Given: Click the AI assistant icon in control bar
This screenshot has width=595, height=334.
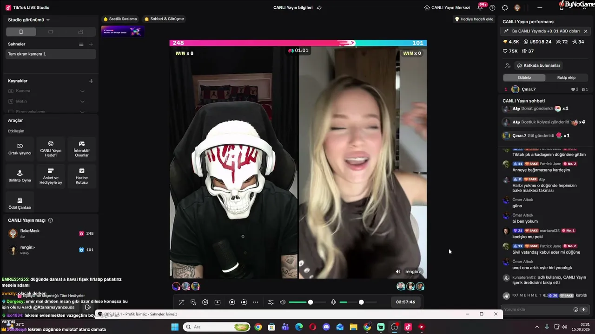Looking at the screenshot, I should (205, 302).
